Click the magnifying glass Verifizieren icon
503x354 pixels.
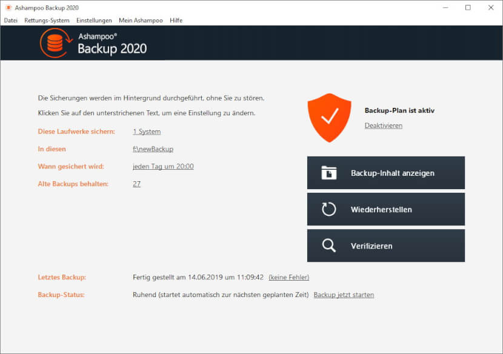[x=329, y=245]
